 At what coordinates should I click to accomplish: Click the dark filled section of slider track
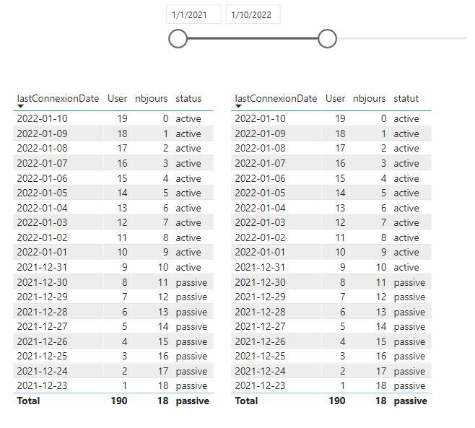pos(253,38)
